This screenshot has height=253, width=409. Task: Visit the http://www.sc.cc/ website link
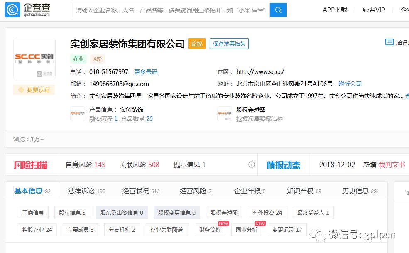pos(260,72)
